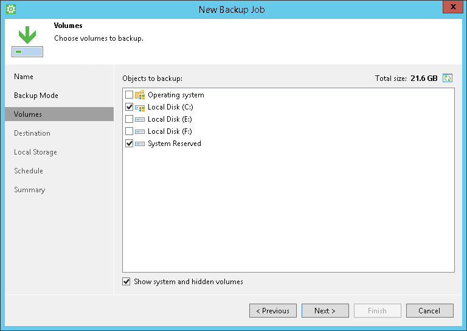Click the "Total size:" label
The width and height of the screenshot is (467, 331).
(391, 78)
